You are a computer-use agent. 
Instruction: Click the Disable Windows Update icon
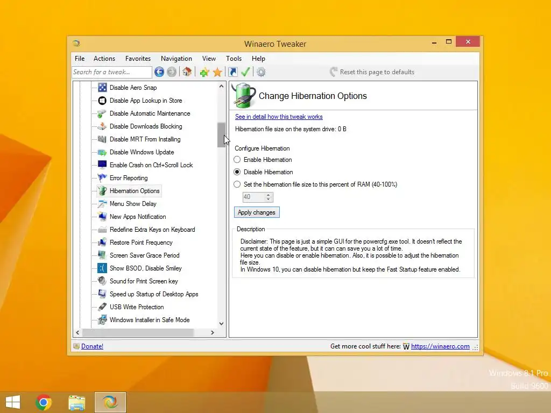click(102, 152)
